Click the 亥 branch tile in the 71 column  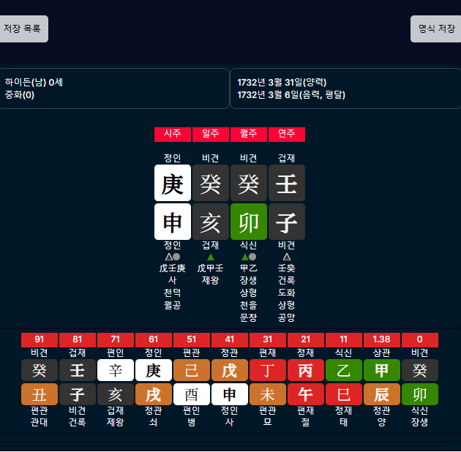116,394
